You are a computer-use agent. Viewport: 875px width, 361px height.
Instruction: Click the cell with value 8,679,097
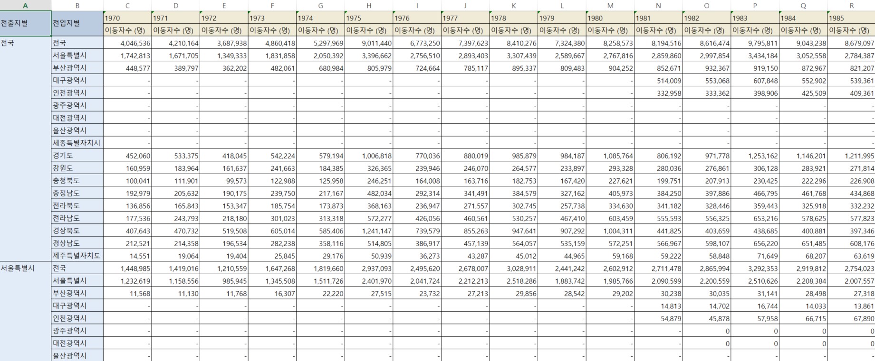(x=851, y=43)
